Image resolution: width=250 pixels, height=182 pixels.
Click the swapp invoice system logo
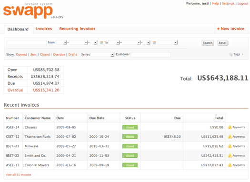[28, 10]
